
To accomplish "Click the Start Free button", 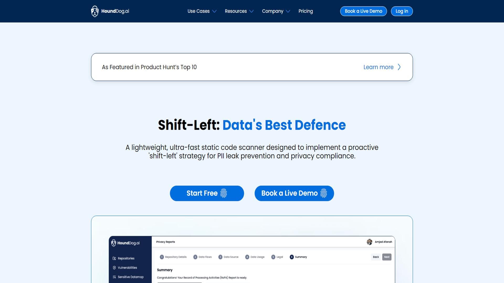I will click(207, 193).
